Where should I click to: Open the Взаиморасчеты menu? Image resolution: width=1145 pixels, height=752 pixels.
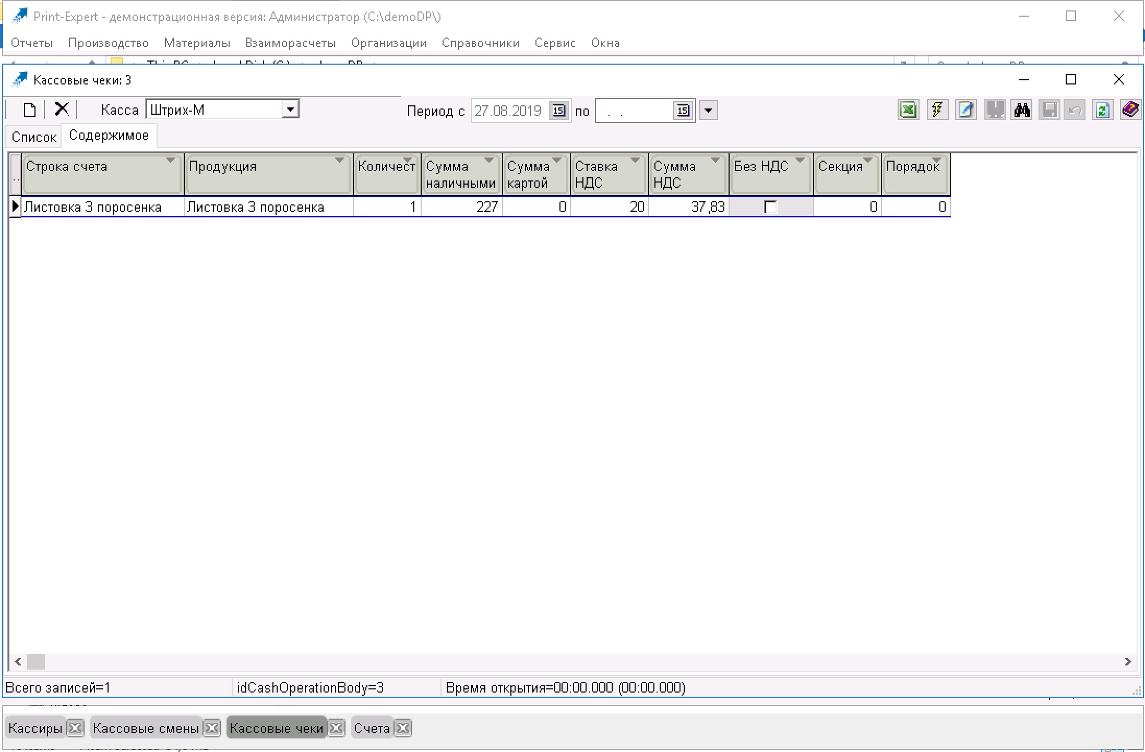click(x=291, y=43)
